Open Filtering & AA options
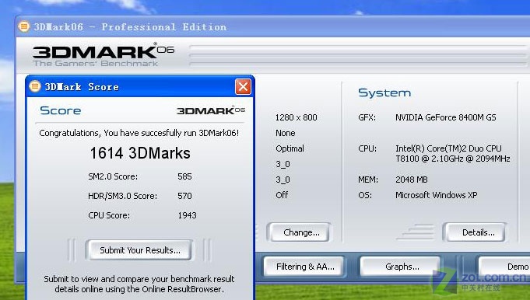The height and width of the screenshot is (300, 530). 304,267
